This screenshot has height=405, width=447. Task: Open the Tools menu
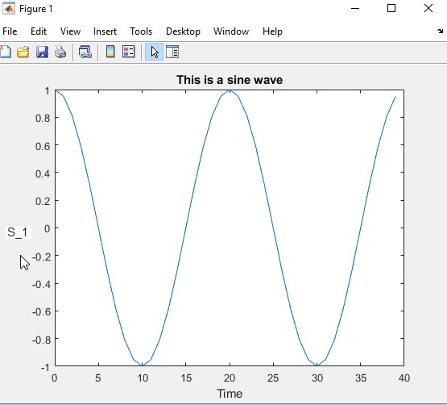click(141, 31)
